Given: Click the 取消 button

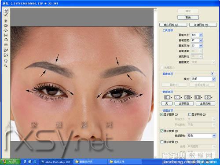Looking at the screenshot, I should coord(188,18).
